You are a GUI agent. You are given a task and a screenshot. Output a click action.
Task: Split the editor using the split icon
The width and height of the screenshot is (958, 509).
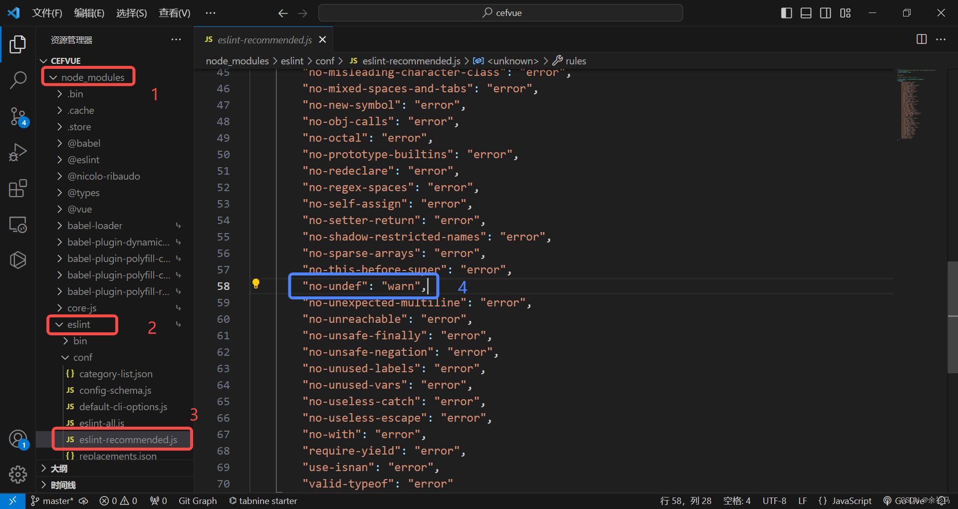coord(921,39)
